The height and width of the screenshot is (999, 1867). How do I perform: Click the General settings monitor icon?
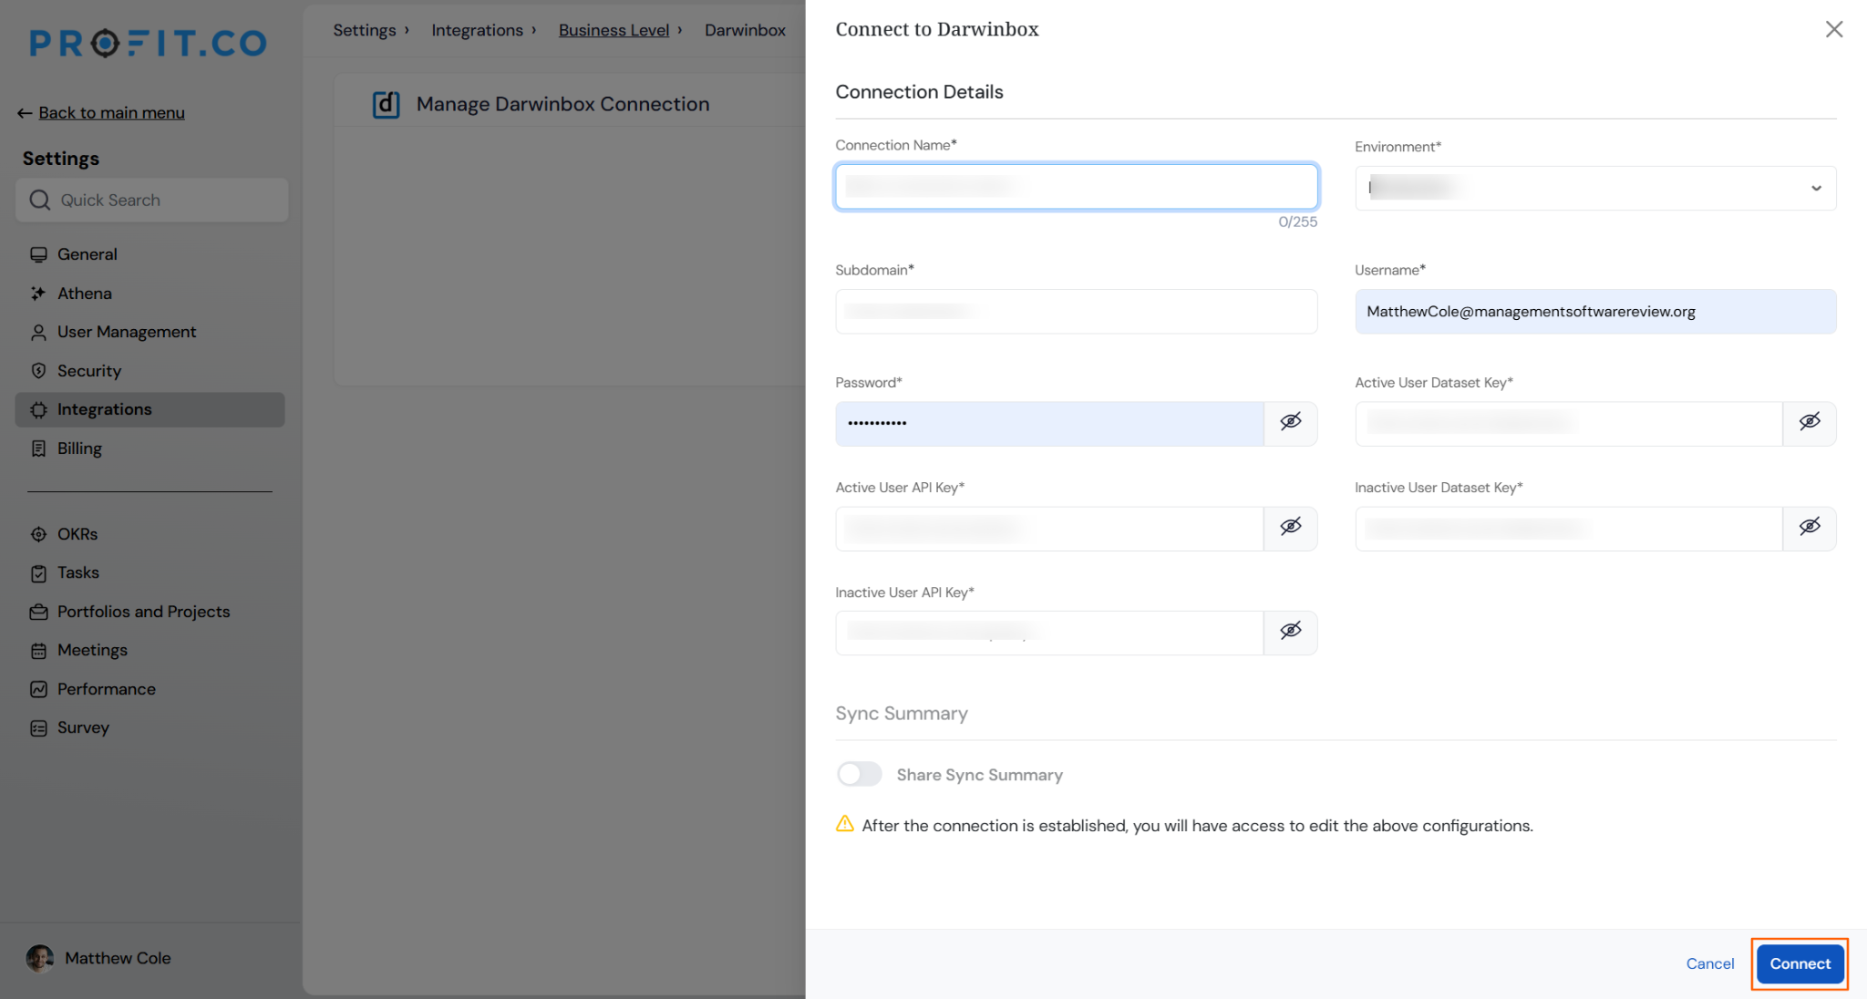click(x=38, y=254)
